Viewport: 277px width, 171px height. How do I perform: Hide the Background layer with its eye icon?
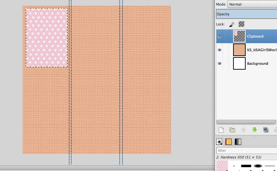coord(220,63)
